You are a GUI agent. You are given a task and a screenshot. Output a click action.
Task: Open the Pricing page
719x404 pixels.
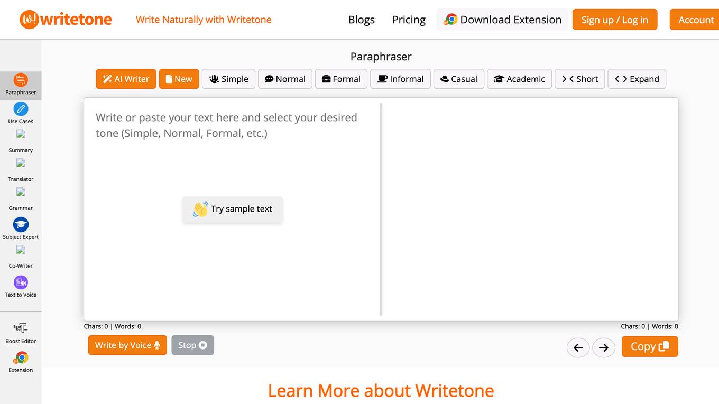(409, 20)
